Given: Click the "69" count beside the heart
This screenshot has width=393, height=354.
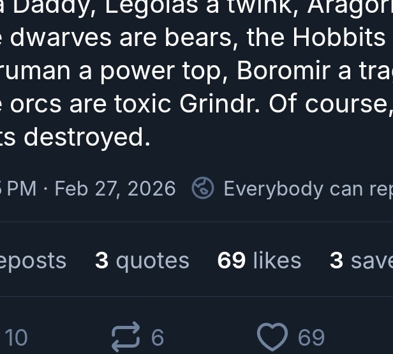Looking at the screenshot, I should point(311,337).
